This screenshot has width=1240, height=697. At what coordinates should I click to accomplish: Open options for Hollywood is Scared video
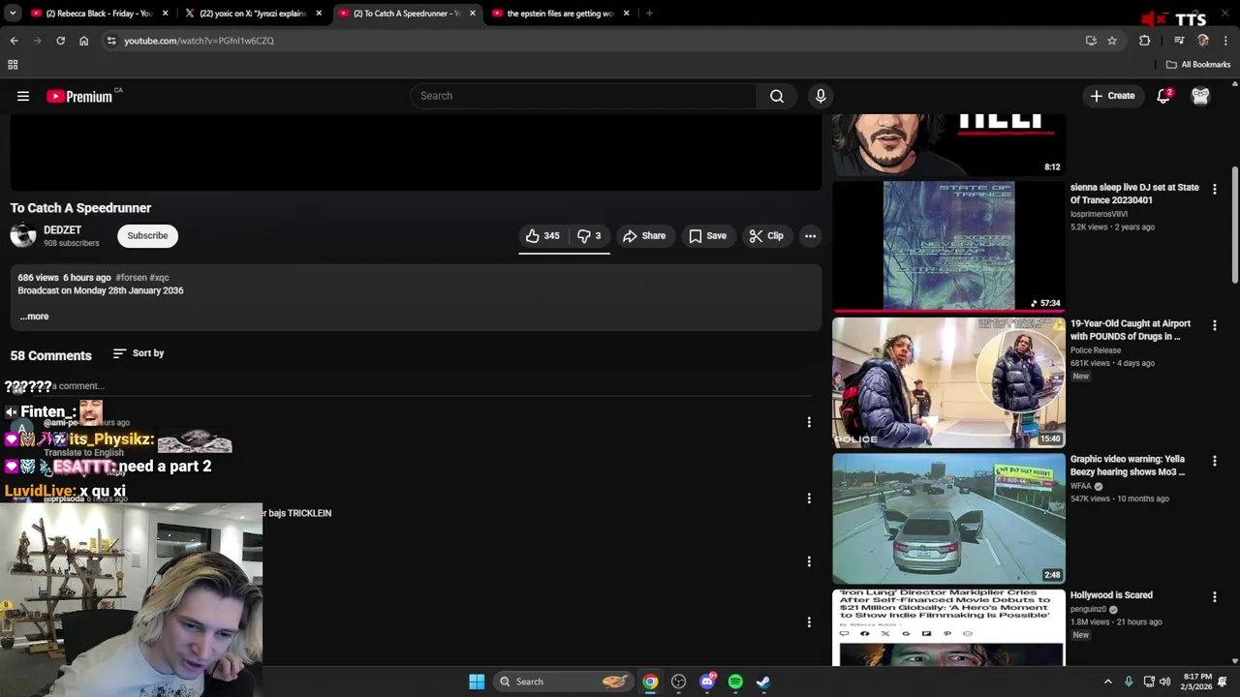1214,597
